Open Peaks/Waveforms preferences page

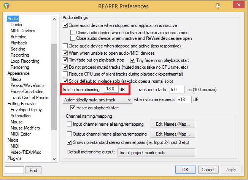click(x=27, y=85)
